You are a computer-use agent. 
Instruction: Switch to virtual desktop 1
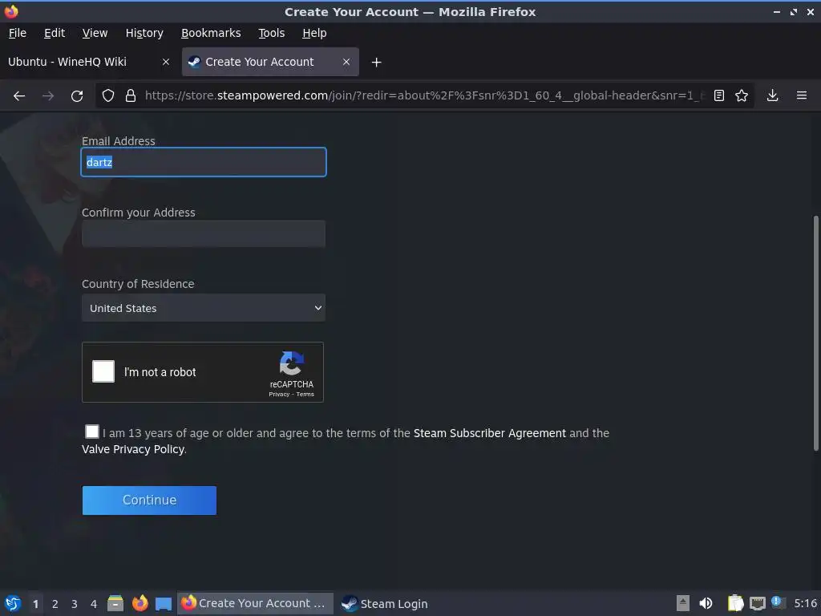click(35, 604)
